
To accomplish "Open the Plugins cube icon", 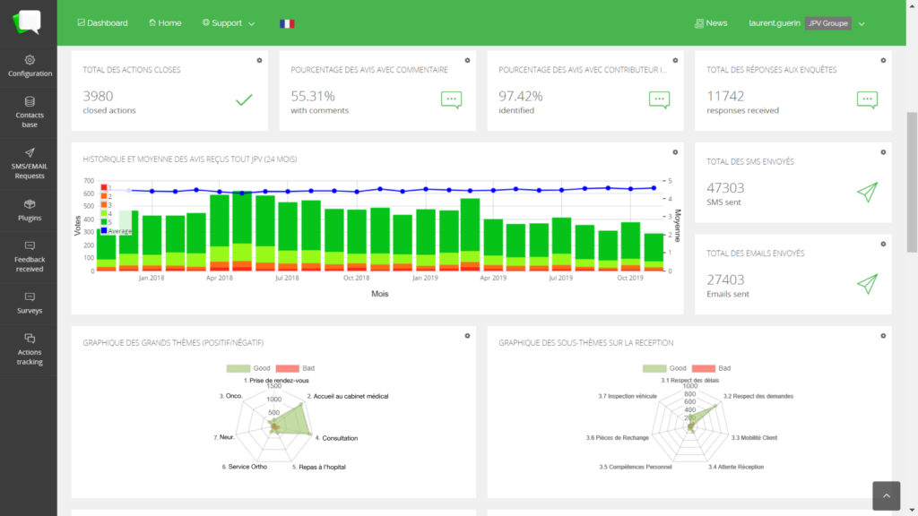I will (30, 204).
